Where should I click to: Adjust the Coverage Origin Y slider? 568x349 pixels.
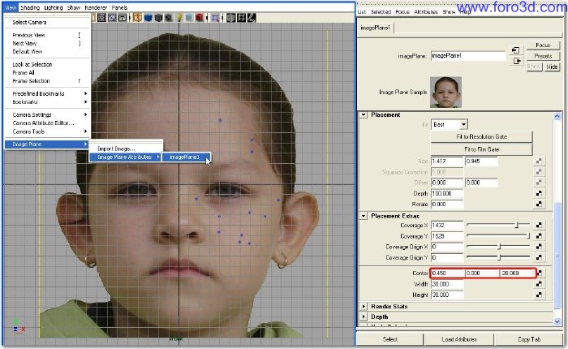(x=498, y=257)
